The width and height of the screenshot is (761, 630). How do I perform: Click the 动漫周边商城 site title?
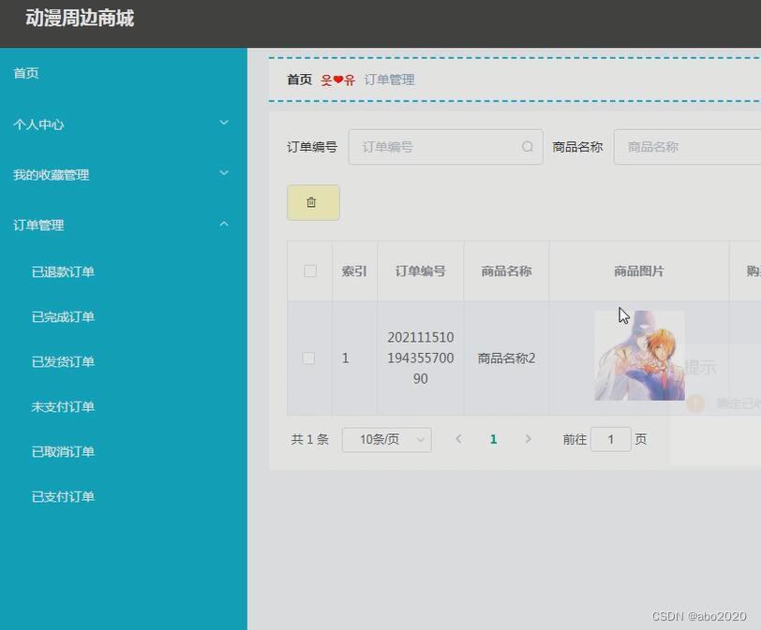point(80,19)
